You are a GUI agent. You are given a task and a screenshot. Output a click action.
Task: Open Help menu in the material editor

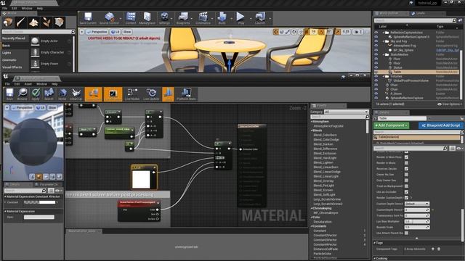click(54, 84)
